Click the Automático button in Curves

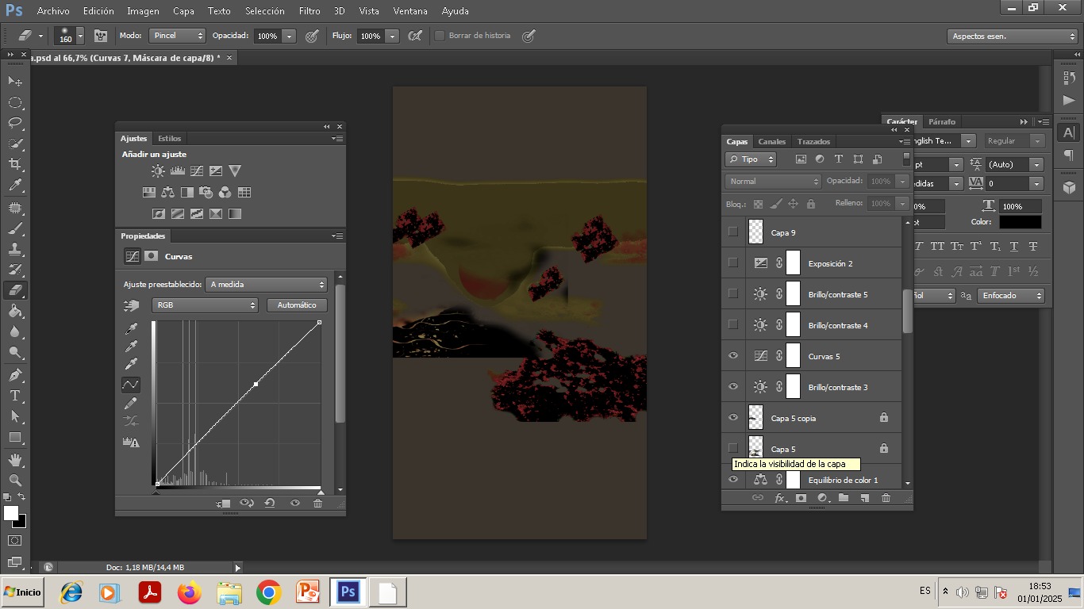(297, 305)
